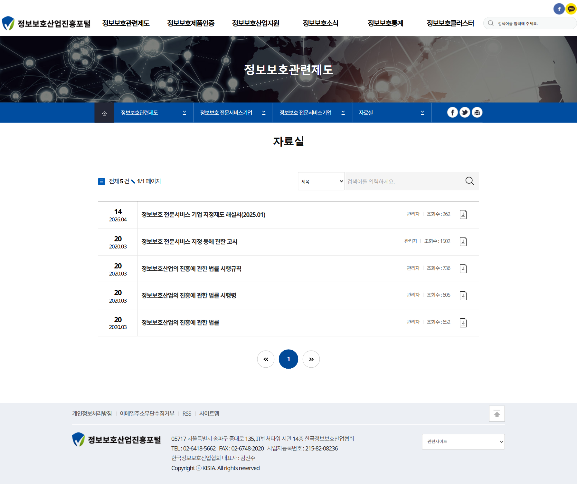Viewport: 577px width, 484px height.
Task: Download attachment for 지정 등에 관한 고시
Action: pyautogui.click(x=463, y=242)
